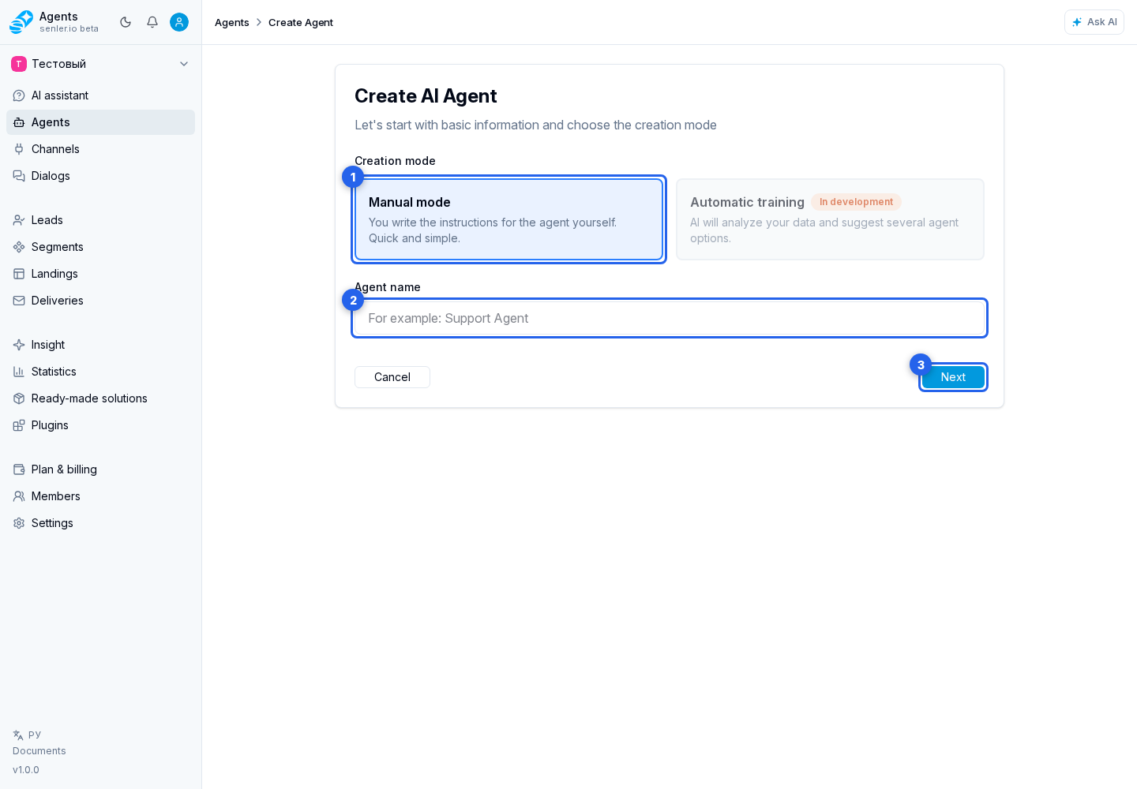
Task: Click the pink Т workspace avatar
Action: [19, 64]
